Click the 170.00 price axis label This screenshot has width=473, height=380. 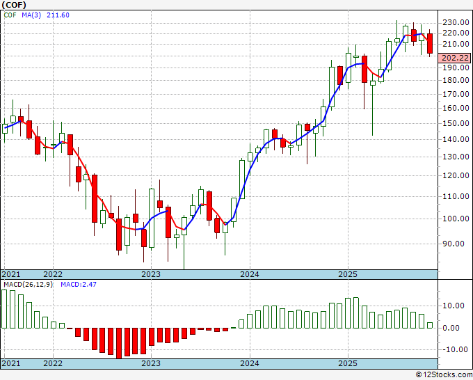click(456, 94)
